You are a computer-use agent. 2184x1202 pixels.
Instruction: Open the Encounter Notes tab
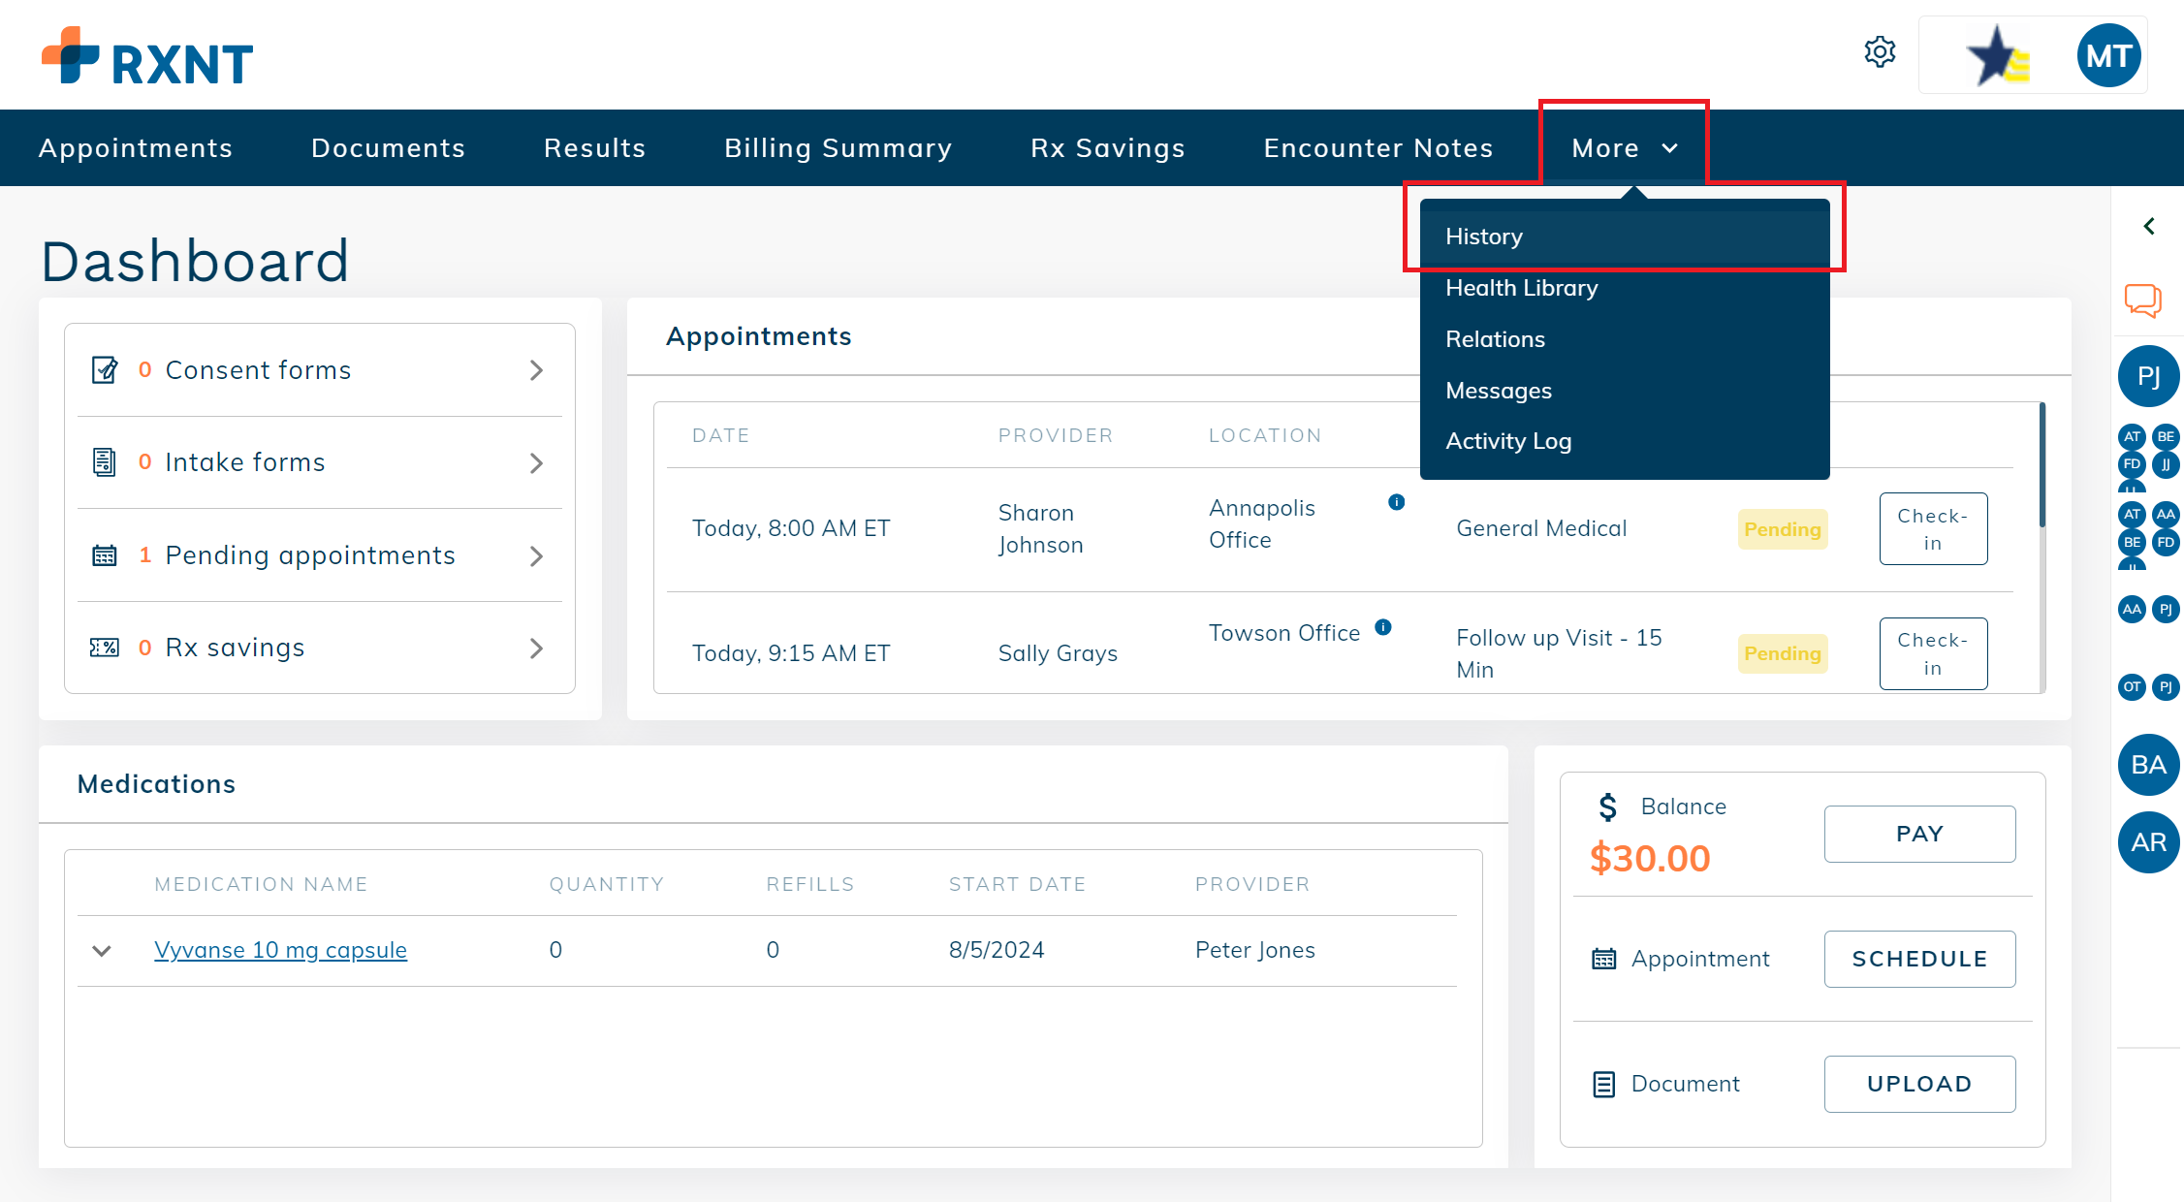[1378, 148]
